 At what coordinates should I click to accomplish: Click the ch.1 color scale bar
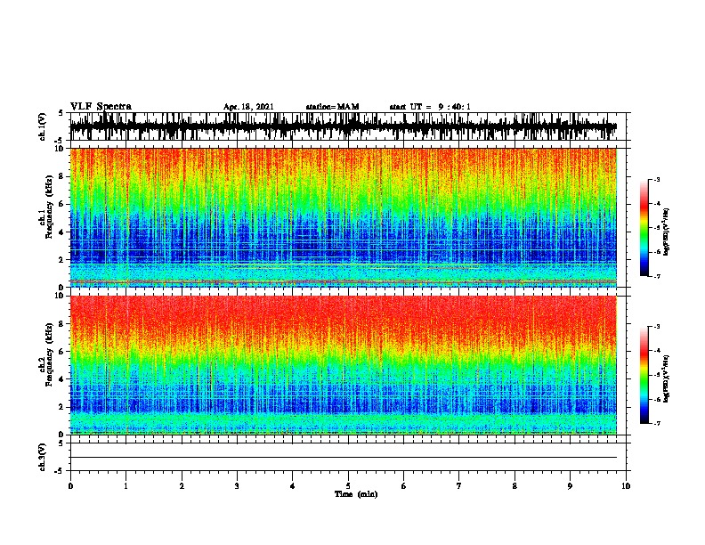point(644,228)
